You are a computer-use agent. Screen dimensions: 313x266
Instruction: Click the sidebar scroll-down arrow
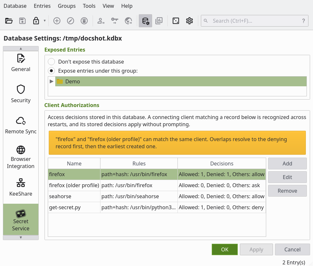(21, 237)
